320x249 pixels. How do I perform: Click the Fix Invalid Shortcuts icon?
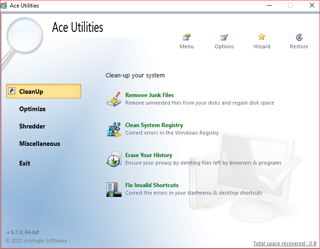tap(114, 189)
